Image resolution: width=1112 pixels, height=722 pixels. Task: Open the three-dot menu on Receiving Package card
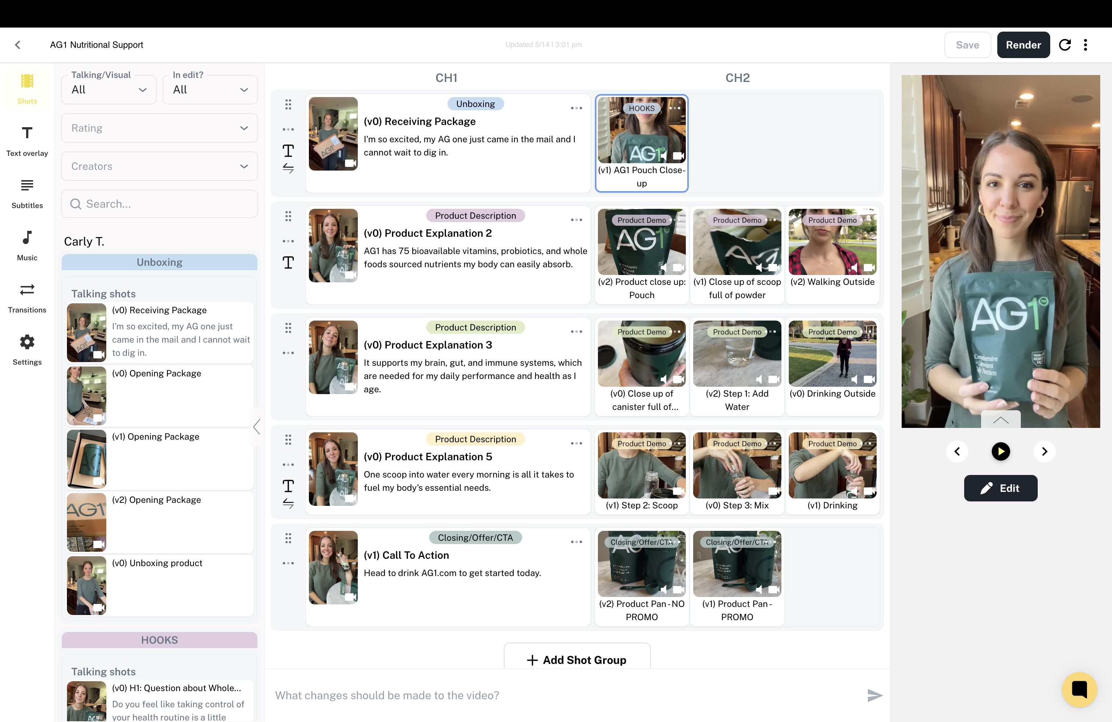577,108
